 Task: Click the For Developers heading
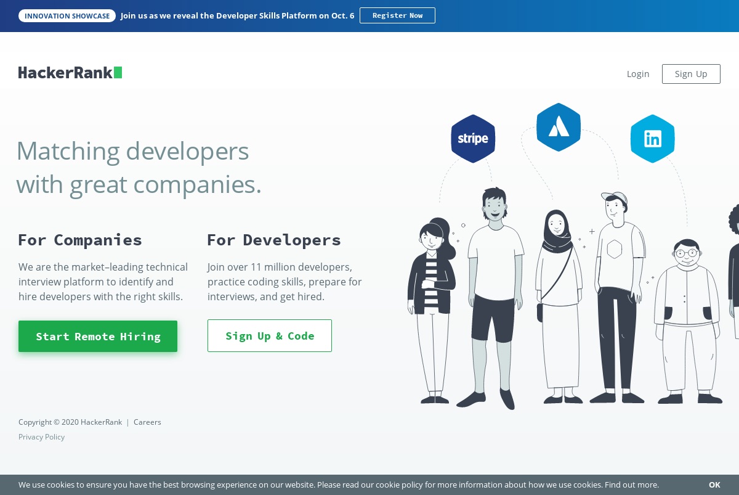274,240
